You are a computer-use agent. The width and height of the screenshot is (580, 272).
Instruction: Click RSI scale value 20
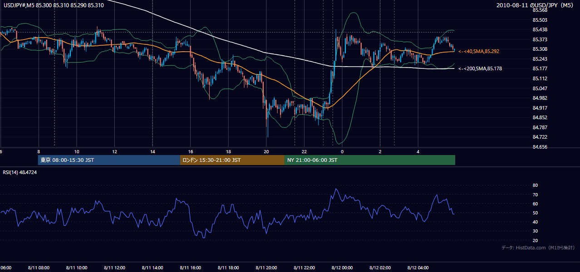pos(535,240)
